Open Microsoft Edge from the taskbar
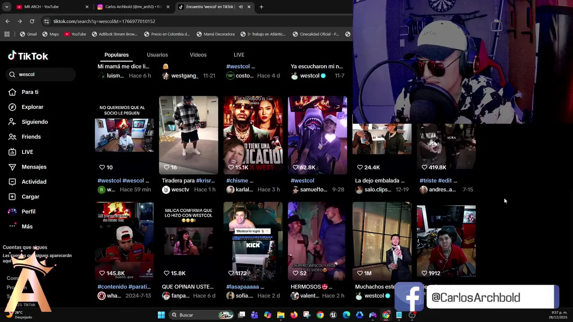This screenshot has height=322, width=573. click(346, 315)
